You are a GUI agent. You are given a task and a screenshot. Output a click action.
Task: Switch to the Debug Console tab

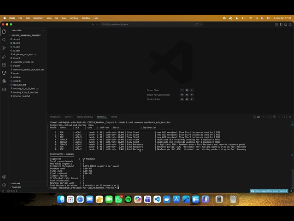85,117
